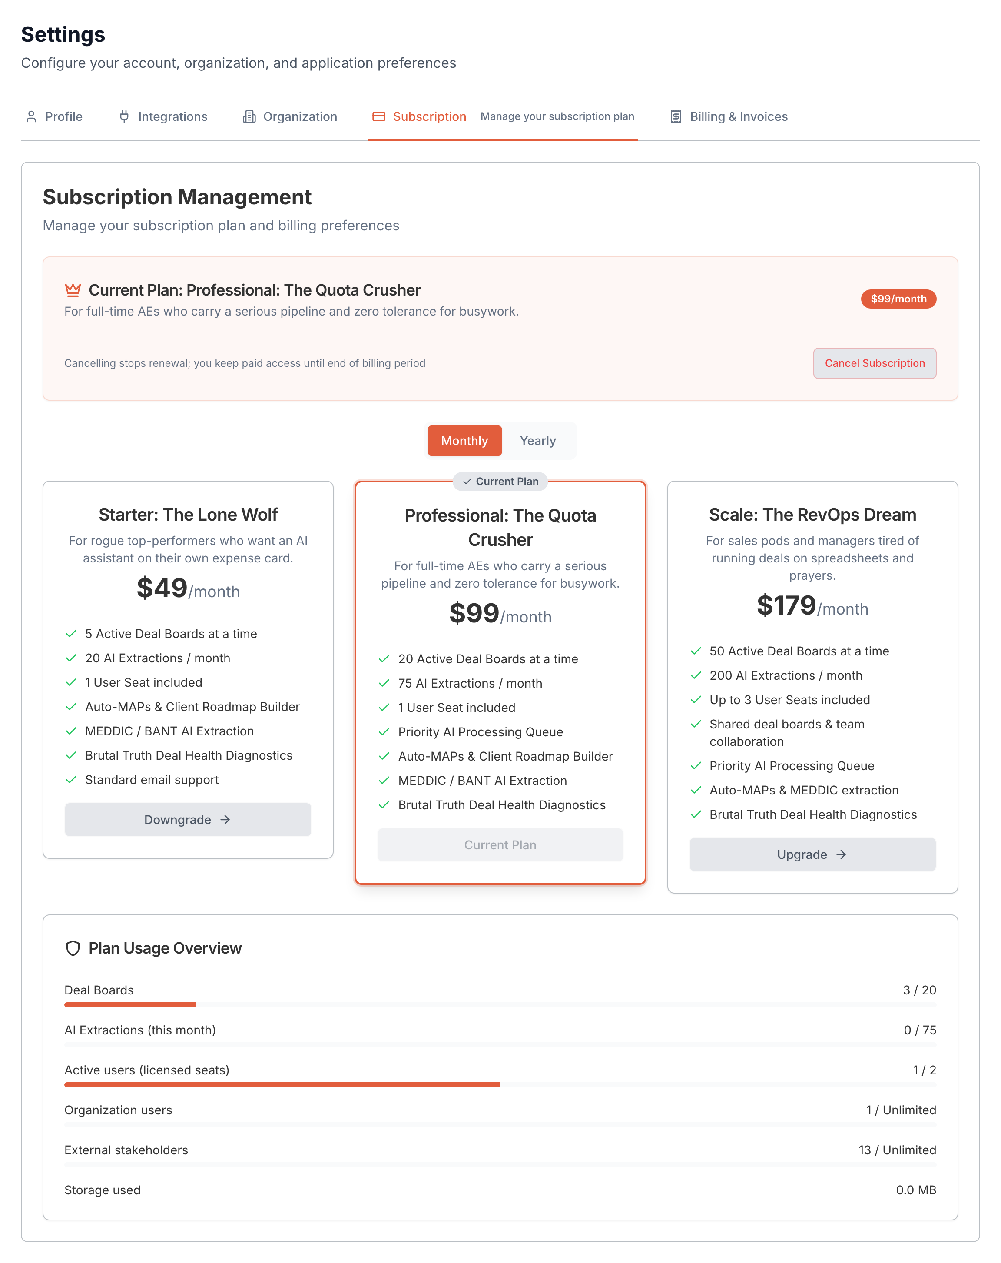This screenshot has height=1263, width=1001.
Task: Click the $99/month price badge
Action: tap(898, 299)
